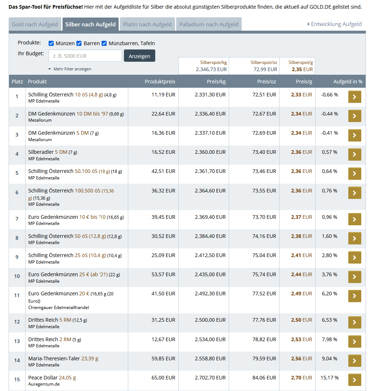371x391 pixels.
Task: Open arrow button for DM Gedenkmünzen 10 DM bis '97
Action: [354, 116]
